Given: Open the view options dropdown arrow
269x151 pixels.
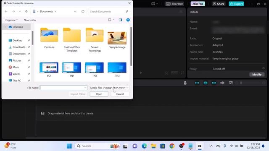Looking at the screenshot, I should [114, 20].
